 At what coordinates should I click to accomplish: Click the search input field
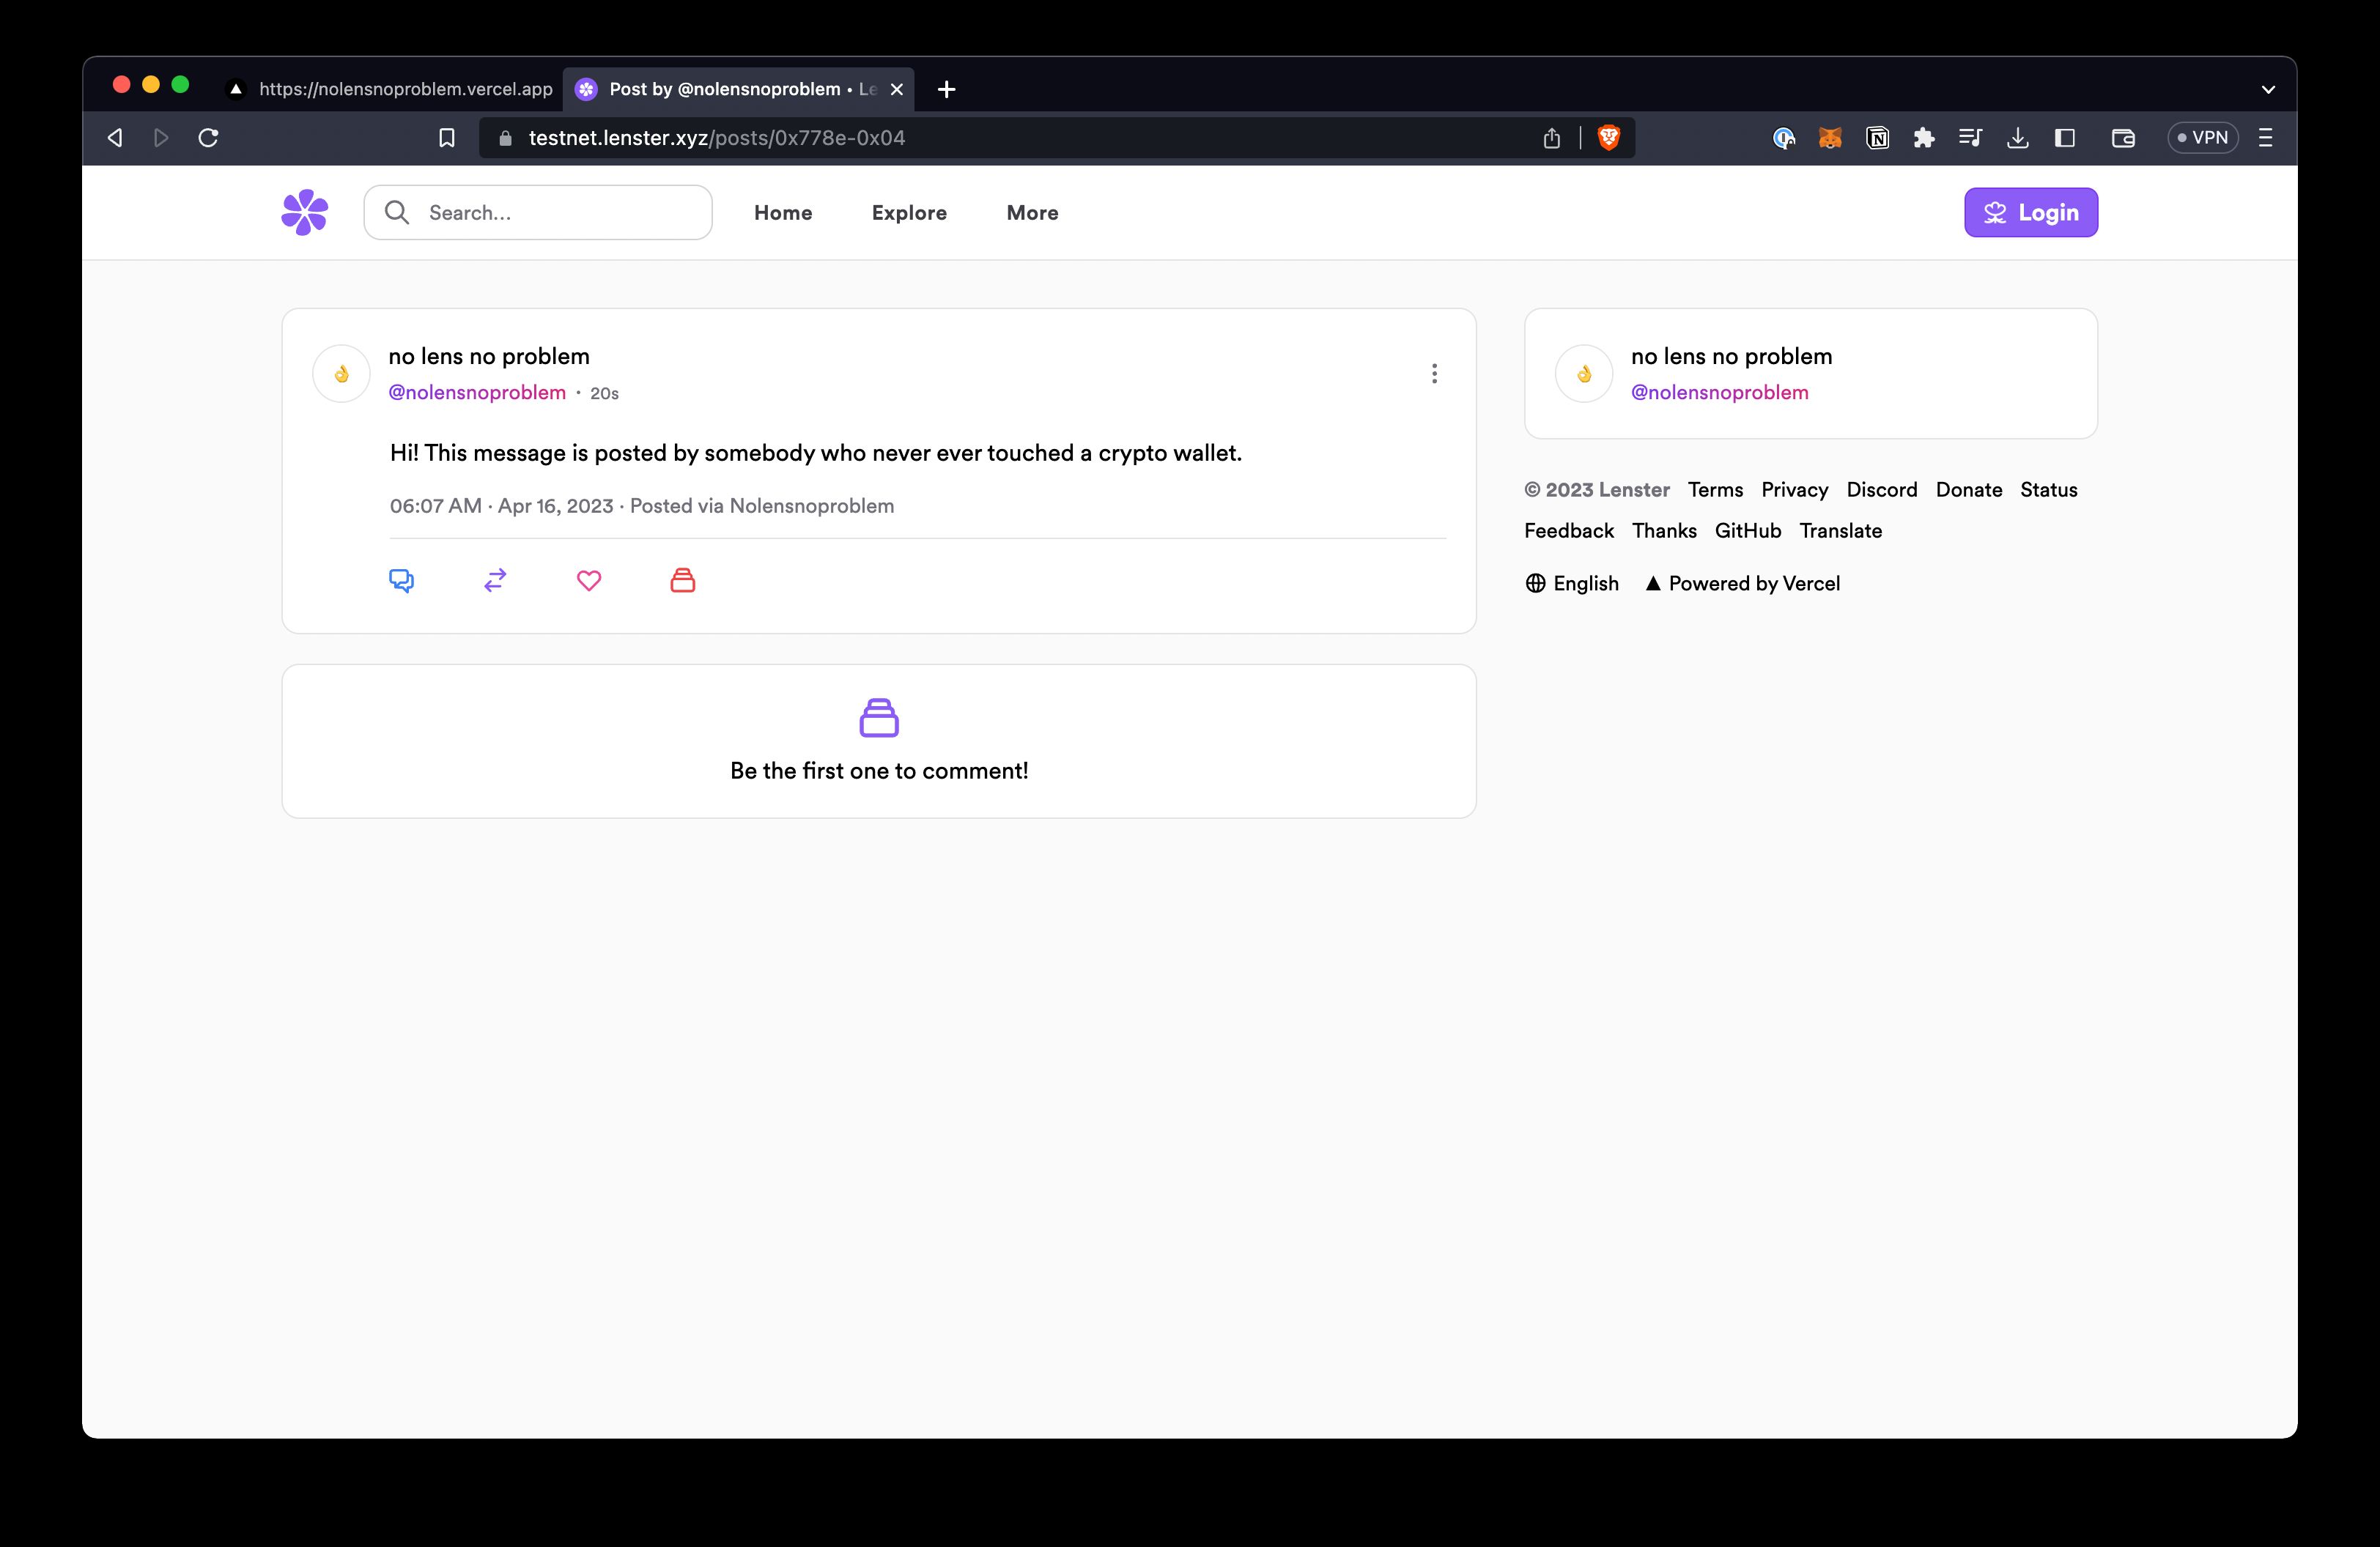click(538, 212)
